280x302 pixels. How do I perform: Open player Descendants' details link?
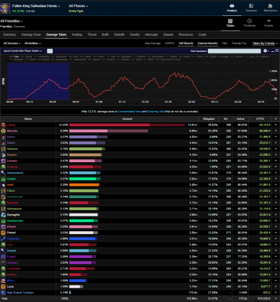pyautogui.click(x=15, y=173)
